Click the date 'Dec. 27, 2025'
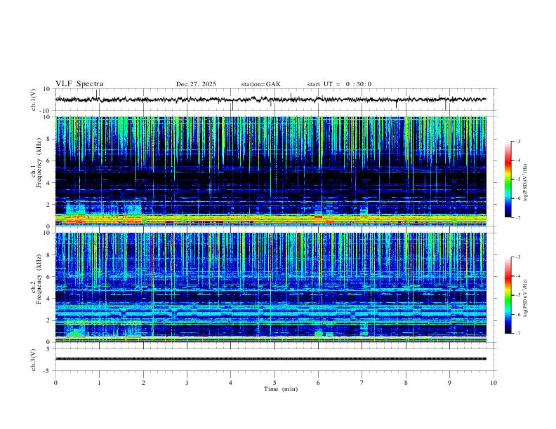Image resolution: width=556 pixels, height=429 pixels. pos(196,84)
